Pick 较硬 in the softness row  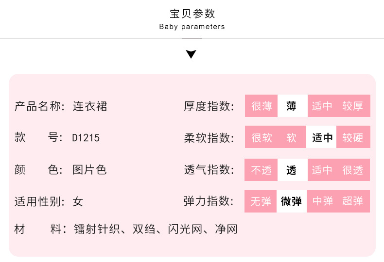(352, 137)
